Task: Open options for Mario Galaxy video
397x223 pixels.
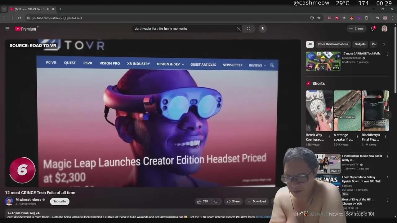Action: click(x=387, y=178)
